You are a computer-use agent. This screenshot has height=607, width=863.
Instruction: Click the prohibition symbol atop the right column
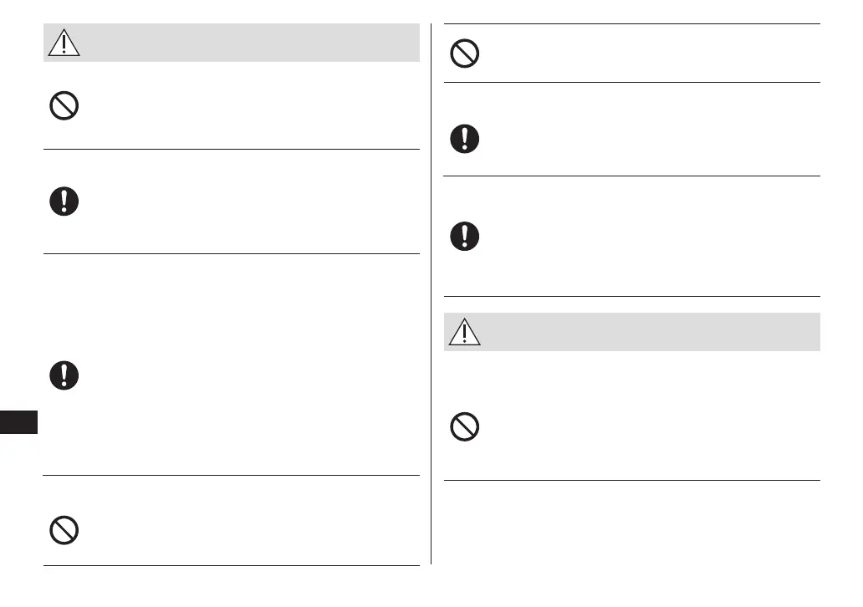(465, 54)
